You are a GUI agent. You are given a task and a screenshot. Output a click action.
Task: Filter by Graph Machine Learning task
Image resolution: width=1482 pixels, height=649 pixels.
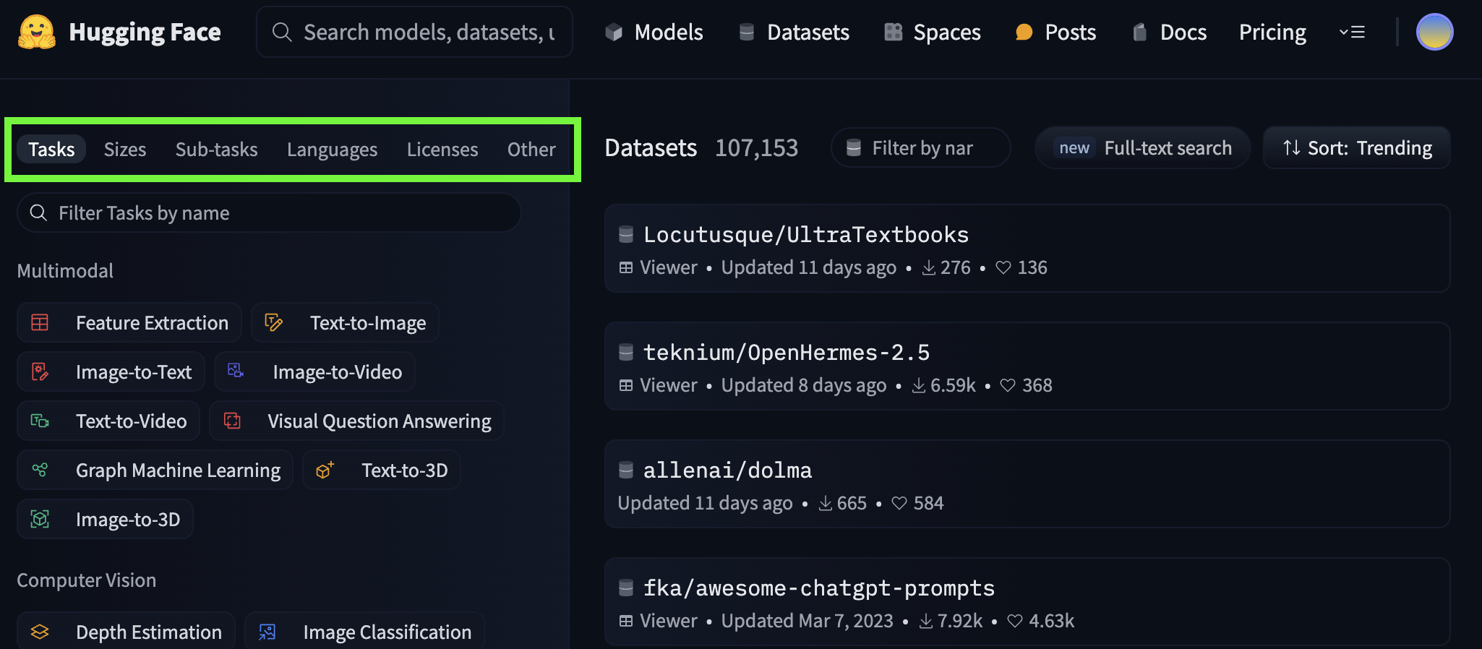pyautogui.click(x=155, y=470)
